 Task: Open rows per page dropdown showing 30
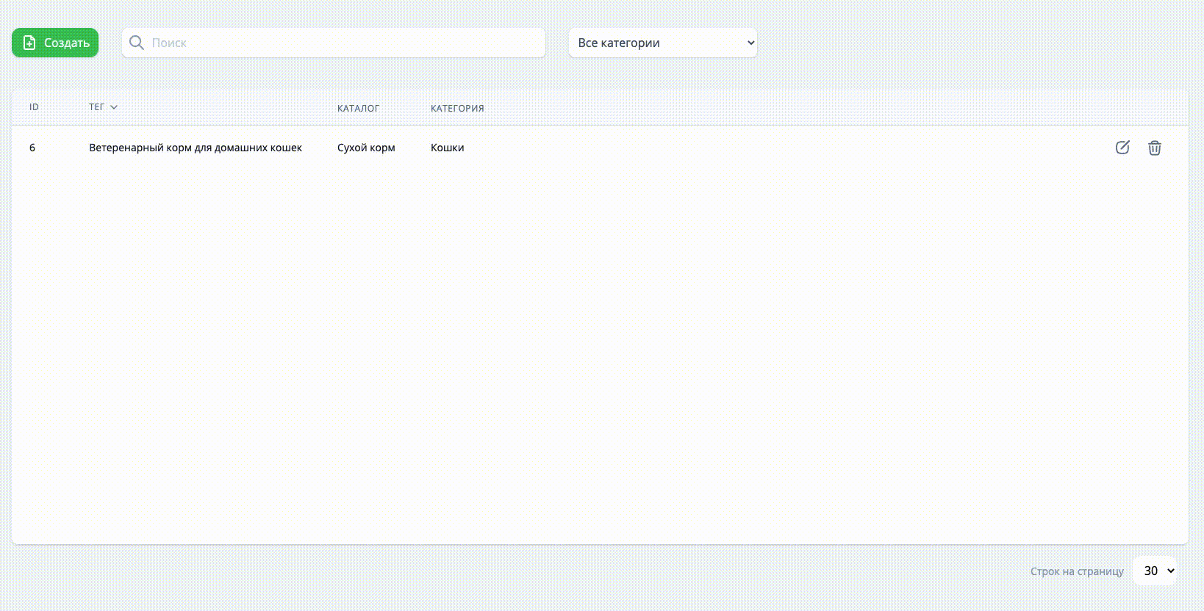[1155, 571]
